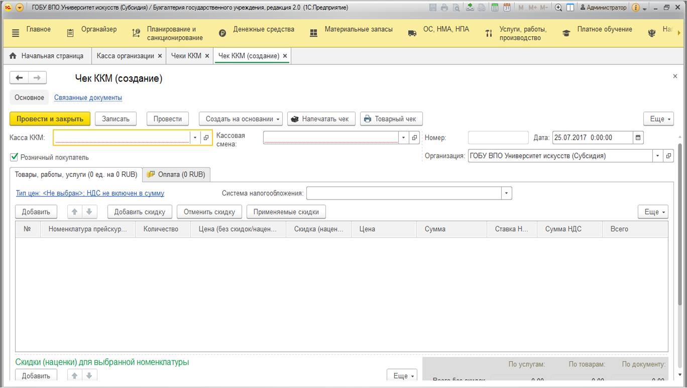Image resolution: width=687 pixels, height=388 pixels.
Task: Expand the Система налогообложения dropdown
Action: [506, 193]
